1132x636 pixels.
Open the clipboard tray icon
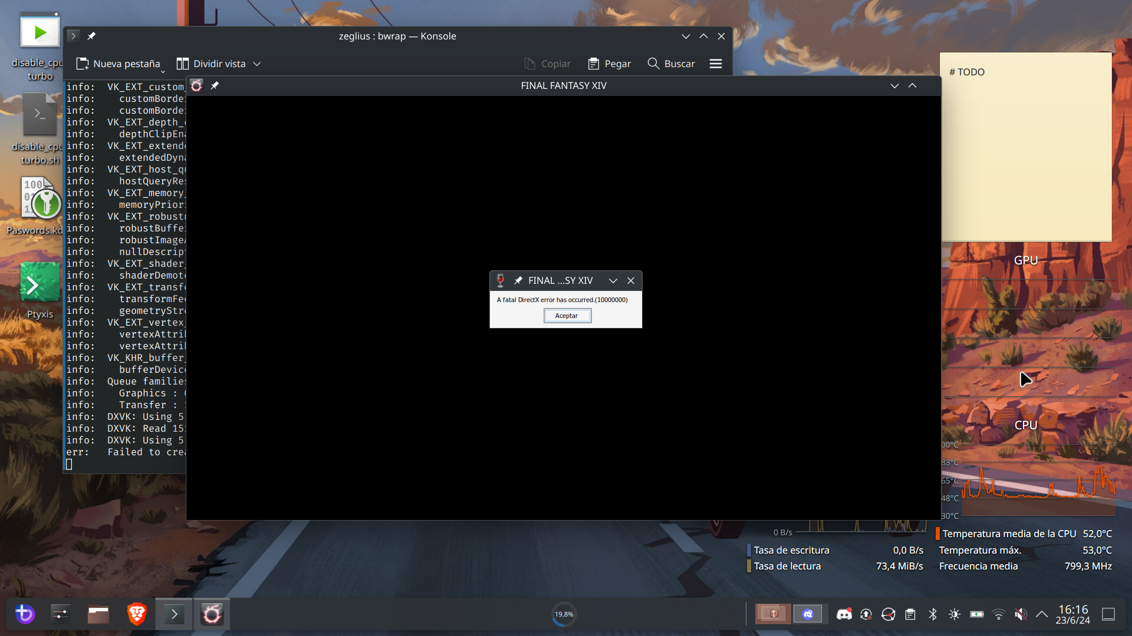pos(910,614)
